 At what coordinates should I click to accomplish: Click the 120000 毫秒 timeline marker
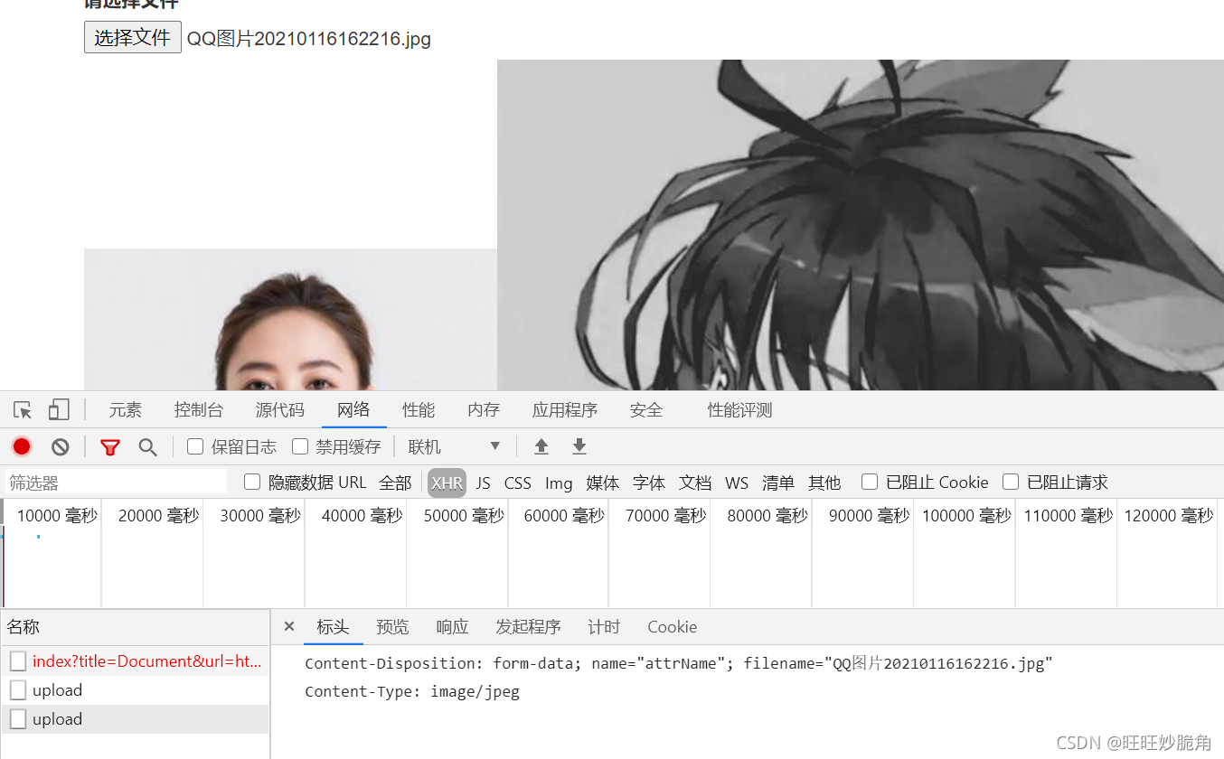1169,516
